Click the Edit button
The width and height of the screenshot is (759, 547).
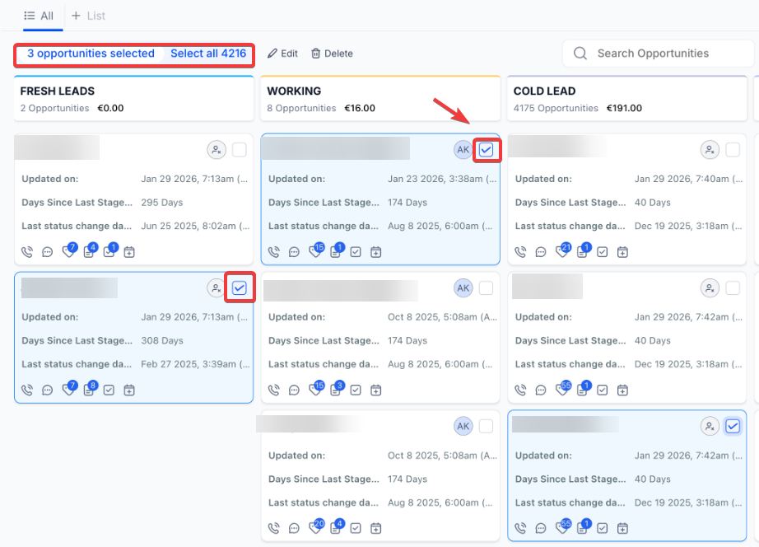(x=282, y=54)
